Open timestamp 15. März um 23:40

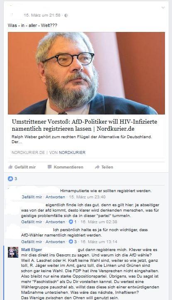87,197
